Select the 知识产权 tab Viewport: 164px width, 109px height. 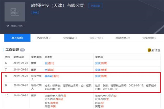coord(96,38)
